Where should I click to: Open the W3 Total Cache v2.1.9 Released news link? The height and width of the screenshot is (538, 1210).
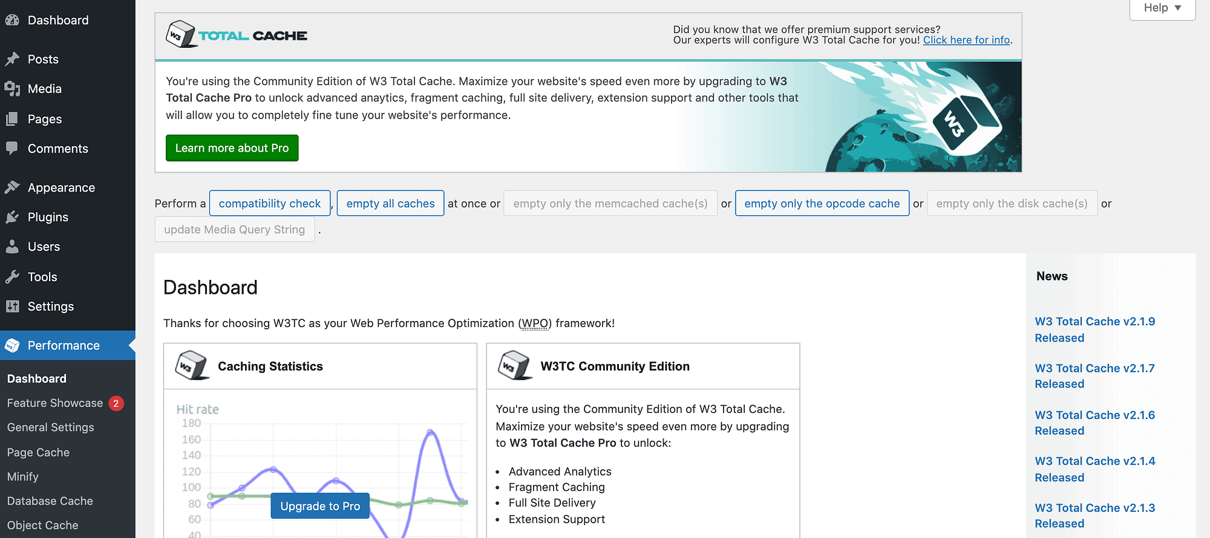pos(1095,329)
